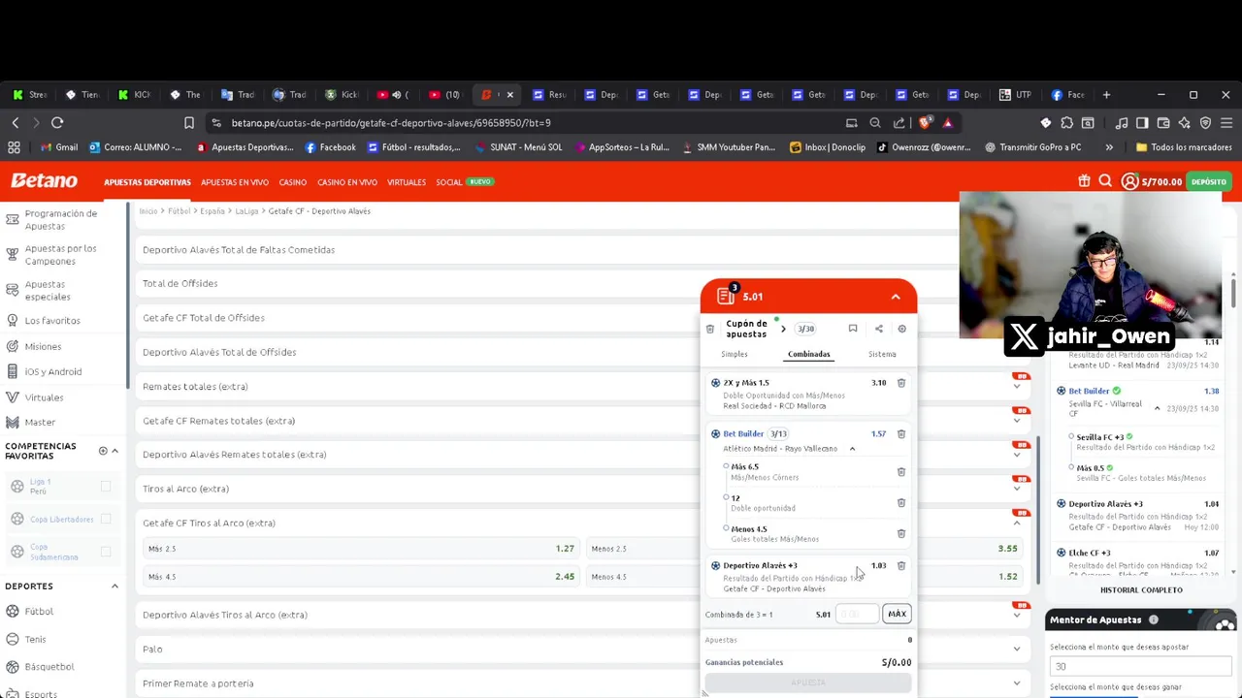Viewport: 1242px width, 698px height.
Task: Click Cupón de apuestas arrow
Action: [783, 329]
